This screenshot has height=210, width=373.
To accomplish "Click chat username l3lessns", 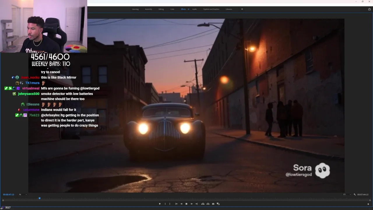I will coord(33,104).
